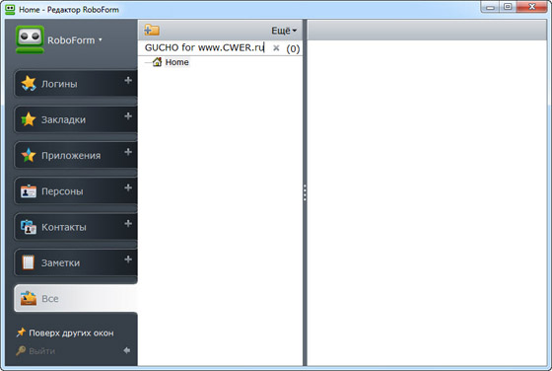Click the RoboForm robot logo icon
The height and width of the screenshot is (371, 552).
(30, 39)
